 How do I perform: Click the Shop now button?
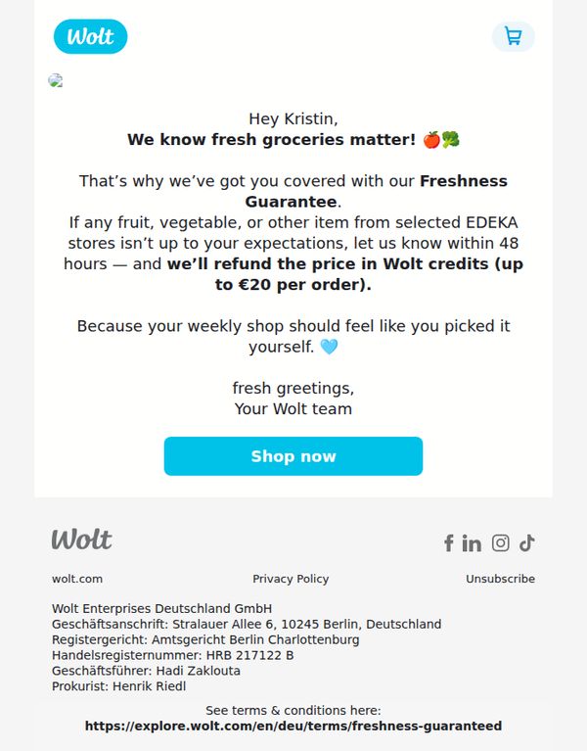pyautogui.click(x=293, y=456)
